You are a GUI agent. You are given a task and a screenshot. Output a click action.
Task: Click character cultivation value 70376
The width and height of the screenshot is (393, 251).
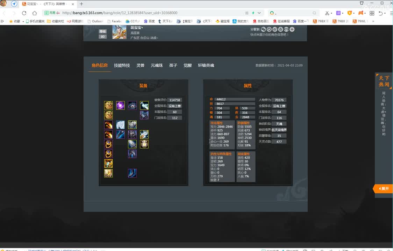(x=279, y=100)
